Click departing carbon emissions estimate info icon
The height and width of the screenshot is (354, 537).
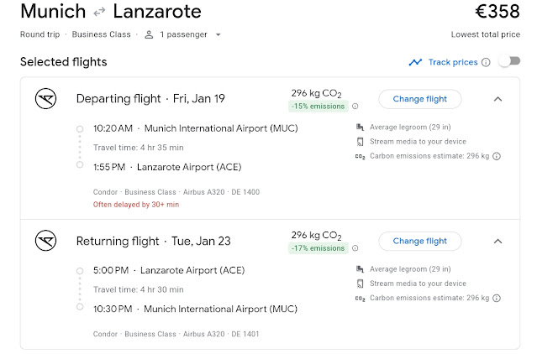[497, 156]
